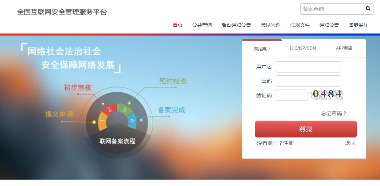The height and width of the screenshot is (186, 380).
Task: Select the 网站用户 login tab
Action: coord(262,49)
